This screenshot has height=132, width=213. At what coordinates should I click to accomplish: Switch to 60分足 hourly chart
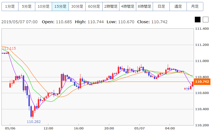pyautogui.click(x=94, y=6)
